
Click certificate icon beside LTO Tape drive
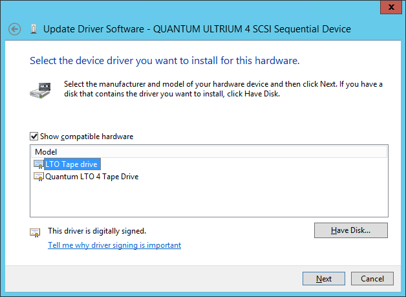coord(39,164)
